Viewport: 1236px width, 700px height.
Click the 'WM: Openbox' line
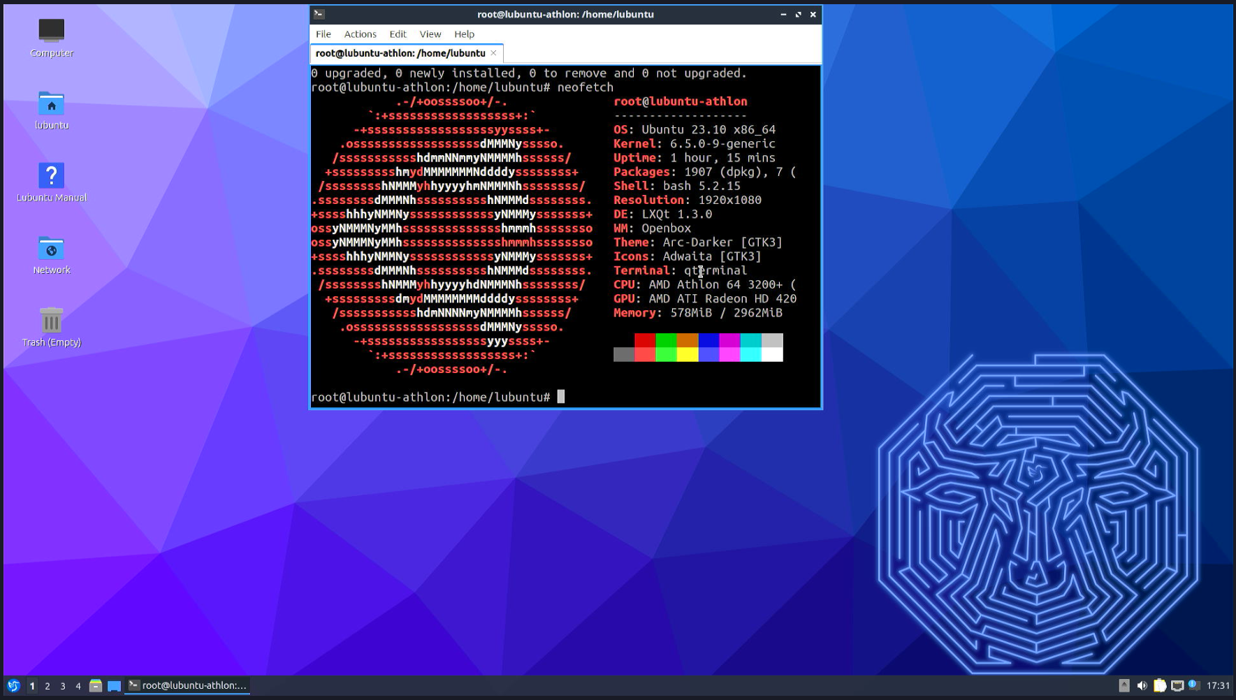pos(653,228)
